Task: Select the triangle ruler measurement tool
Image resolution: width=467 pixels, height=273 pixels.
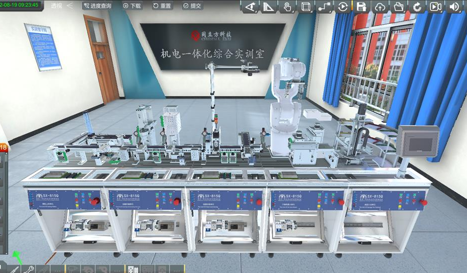Action: tap(269, 7)
